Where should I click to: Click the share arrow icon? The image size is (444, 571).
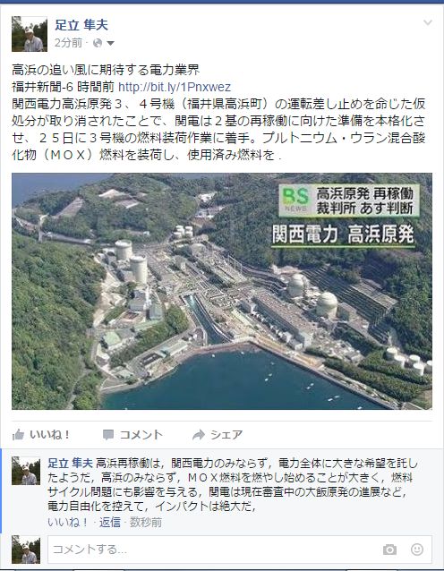199,434
